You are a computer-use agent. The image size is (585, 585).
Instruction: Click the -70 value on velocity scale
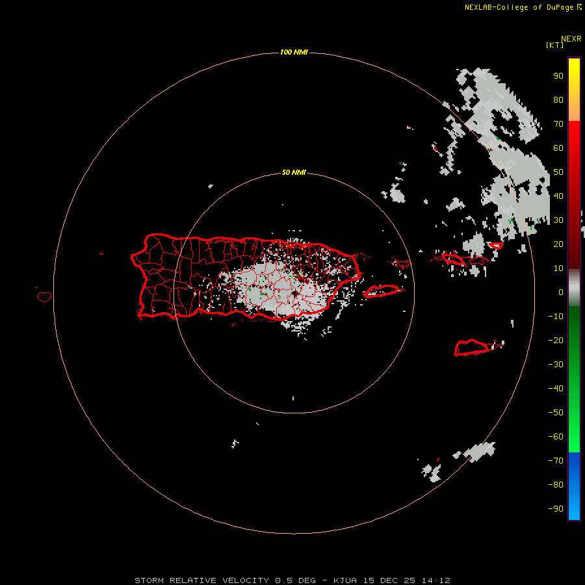(556, 460)
